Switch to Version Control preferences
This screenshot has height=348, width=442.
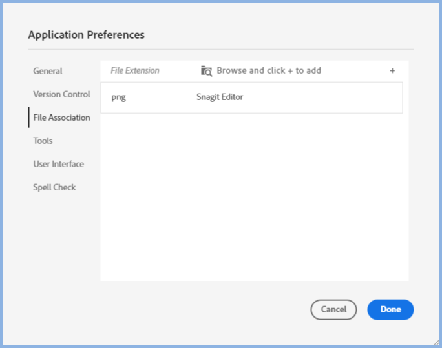click(61, 94)
